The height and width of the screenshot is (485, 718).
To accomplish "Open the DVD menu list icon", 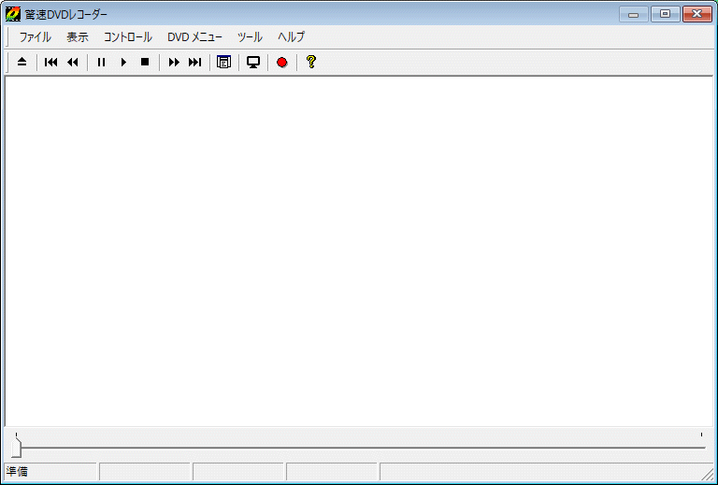I will click(223, 63).
